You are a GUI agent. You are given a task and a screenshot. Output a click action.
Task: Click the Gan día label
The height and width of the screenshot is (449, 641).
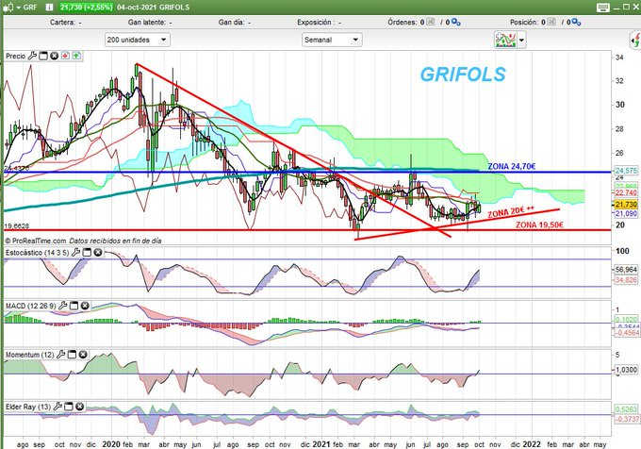(x=231, y=22)
